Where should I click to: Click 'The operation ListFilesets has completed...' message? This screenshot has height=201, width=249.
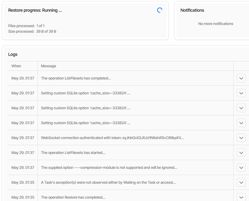(x=76, y=78)
